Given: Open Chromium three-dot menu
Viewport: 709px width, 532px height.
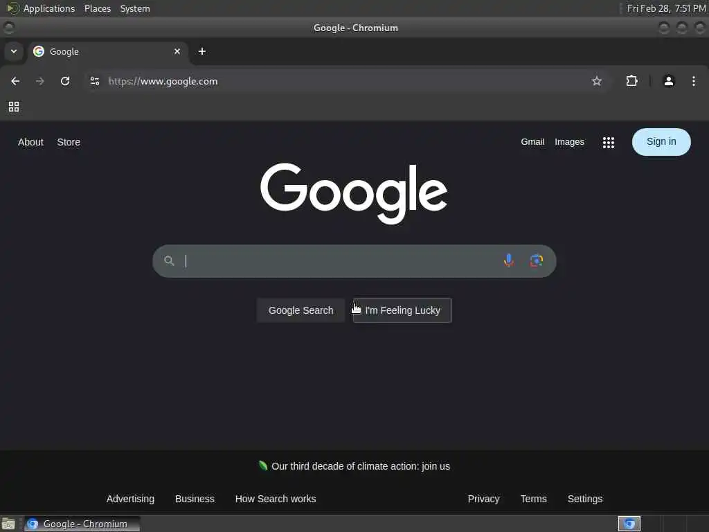Looking at the screenshot, I should (x=694, y=82).
